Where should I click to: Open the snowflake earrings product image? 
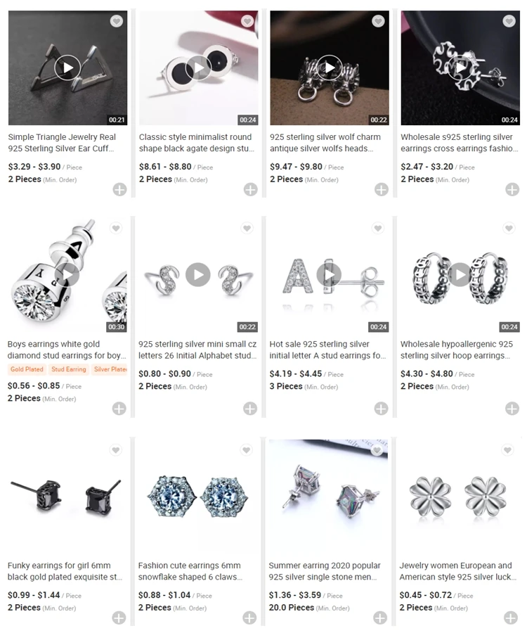click(x=197, y=497)
